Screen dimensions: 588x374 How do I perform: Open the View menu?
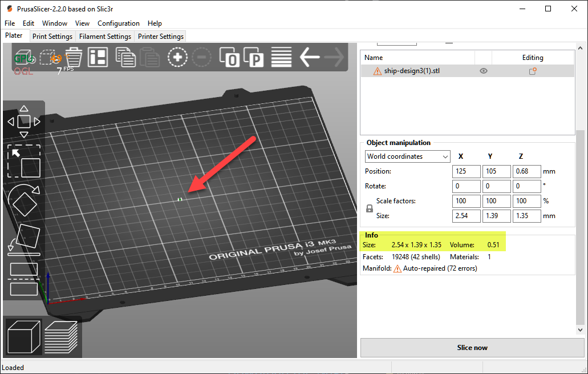(82, 23)
